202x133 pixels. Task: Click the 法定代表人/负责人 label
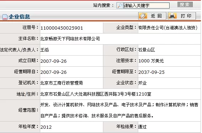point(19,50)
